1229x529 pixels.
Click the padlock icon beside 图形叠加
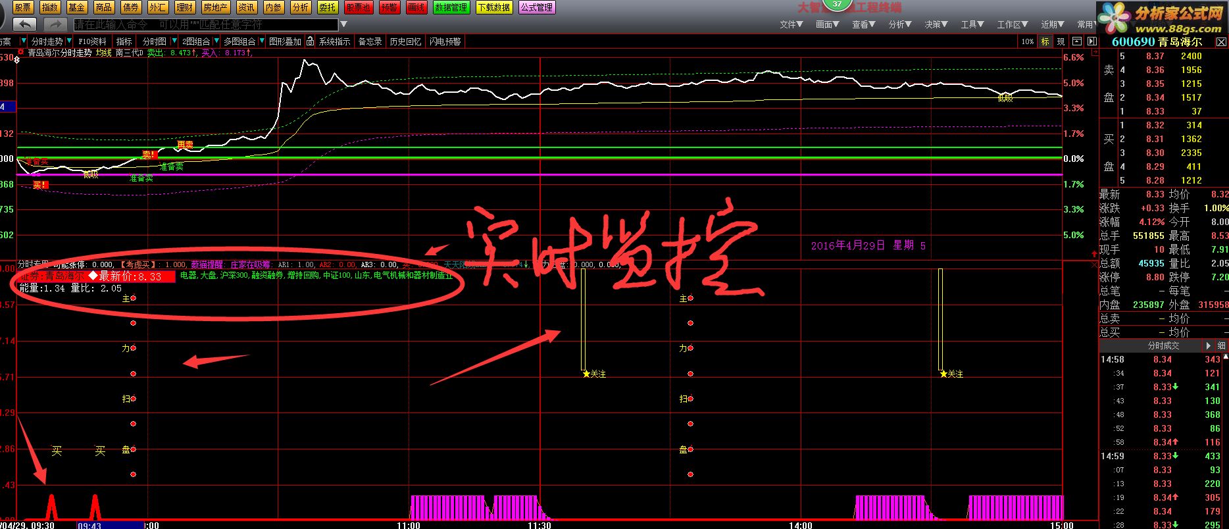point(310,41)
